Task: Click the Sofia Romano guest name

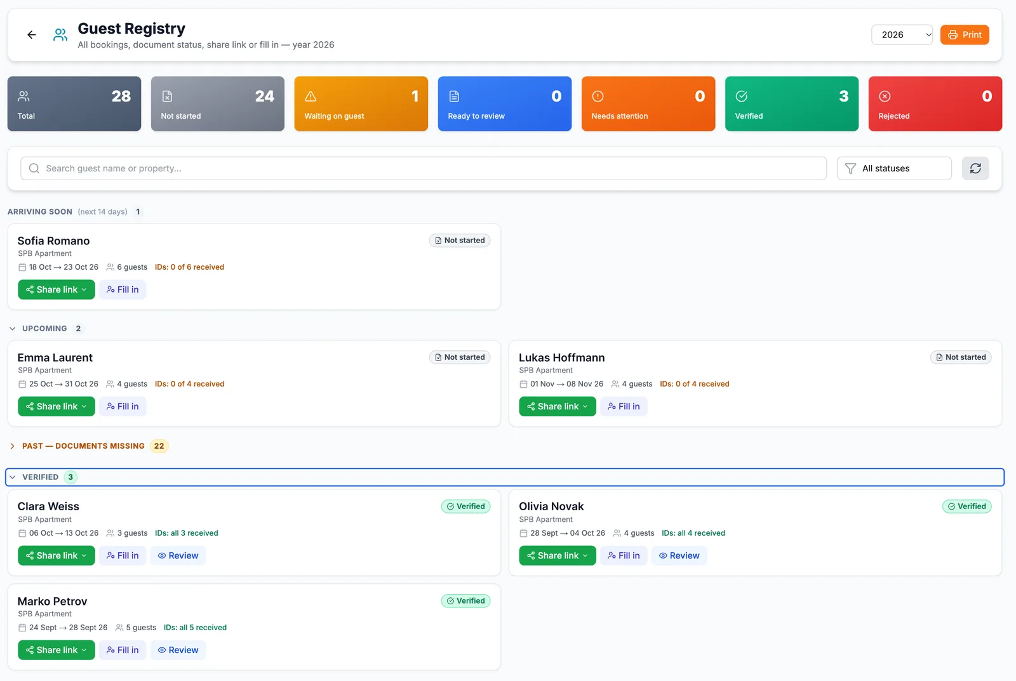Action: (x=53, y=241)
